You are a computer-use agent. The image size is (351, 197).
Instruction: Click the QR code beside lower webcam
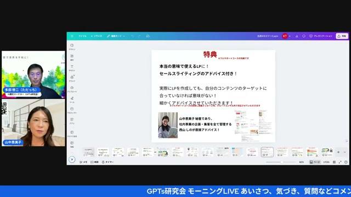pyautogui.click(x=4, y=108)
